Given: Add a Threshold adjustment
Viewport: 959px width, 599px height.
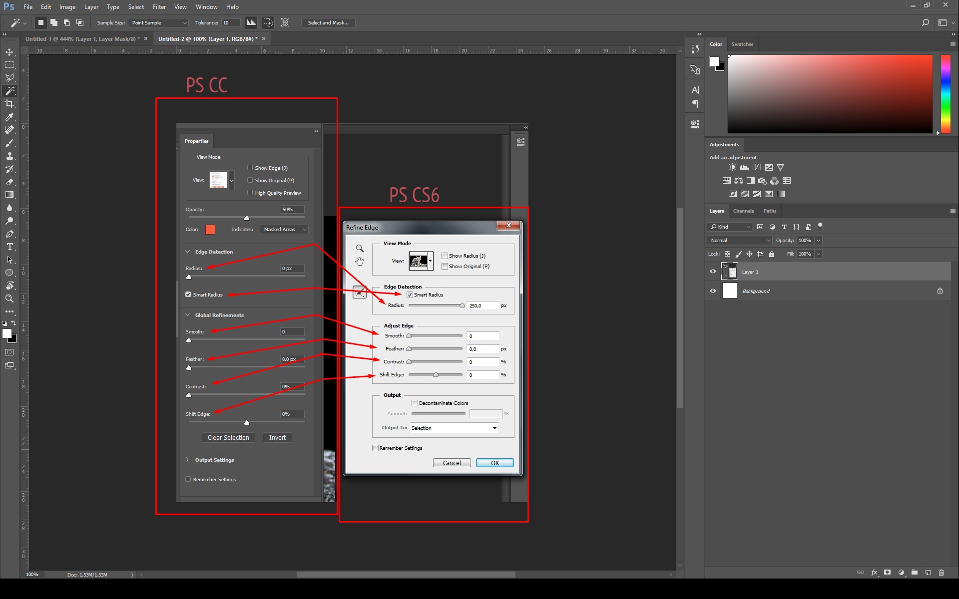Looking at the screenshot, I should 757,194.
